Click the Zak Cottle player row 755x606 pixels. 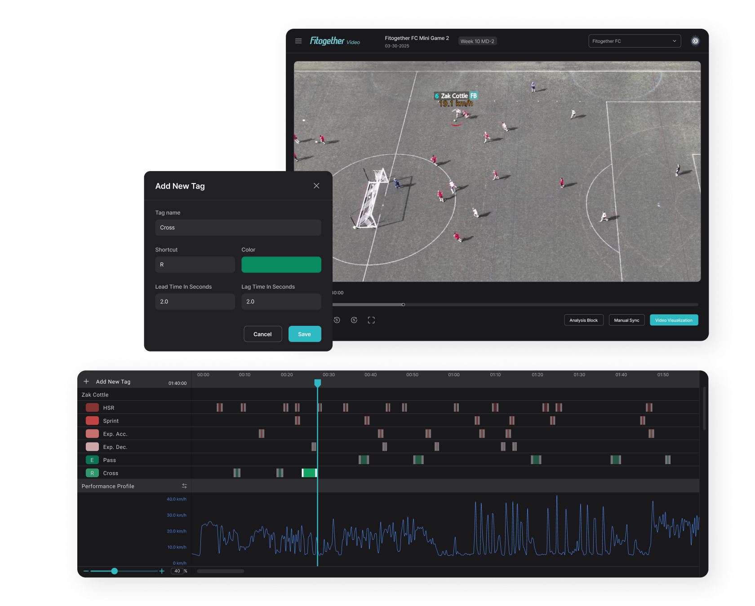134,395
